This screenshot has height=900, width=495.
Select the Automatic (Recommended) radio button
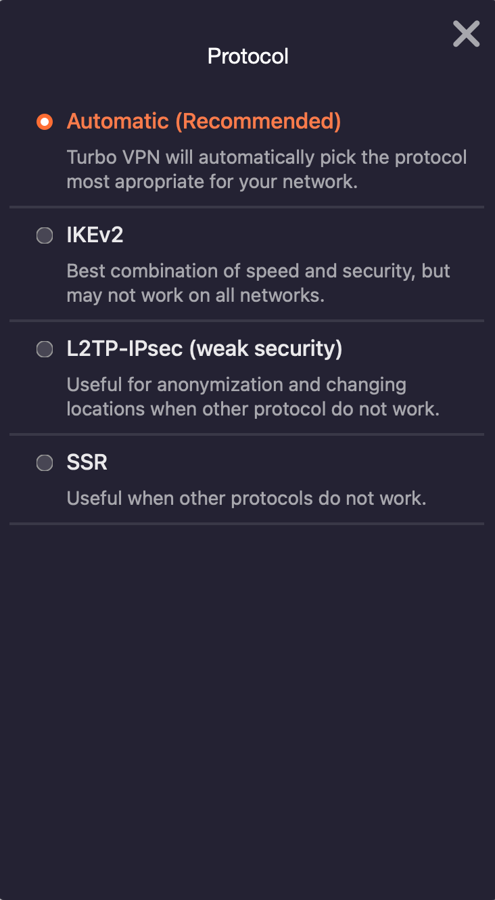click(45, 122)
